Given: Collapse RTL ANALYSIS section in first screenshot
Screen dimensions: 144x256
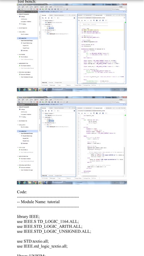Looking at the screenshot, I should [x=18, y=38].
